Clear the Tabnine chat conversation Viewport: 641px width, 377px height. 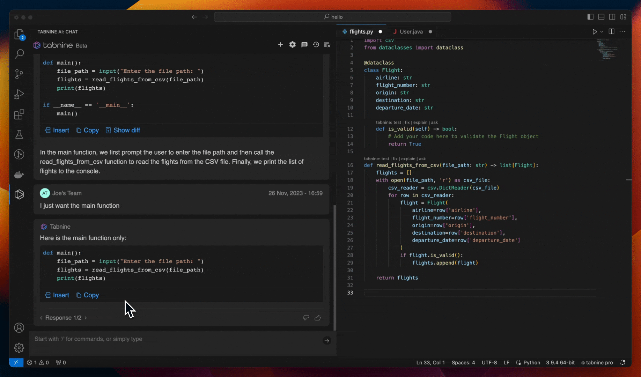click(327, 45)
